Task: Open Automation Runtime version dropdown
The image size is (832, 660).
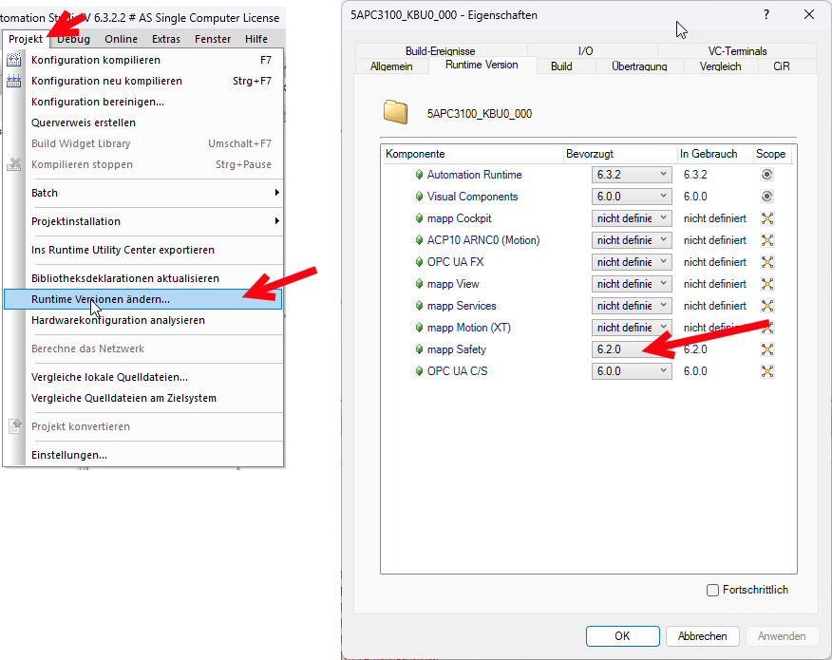Action: pyautogui.click(x=632, y=175)
